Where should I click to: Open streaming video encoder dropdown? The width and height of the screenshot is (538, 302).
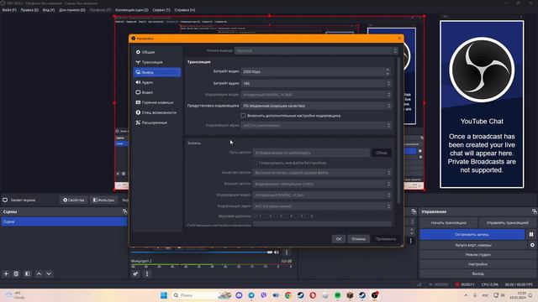(x=316, y=95)
